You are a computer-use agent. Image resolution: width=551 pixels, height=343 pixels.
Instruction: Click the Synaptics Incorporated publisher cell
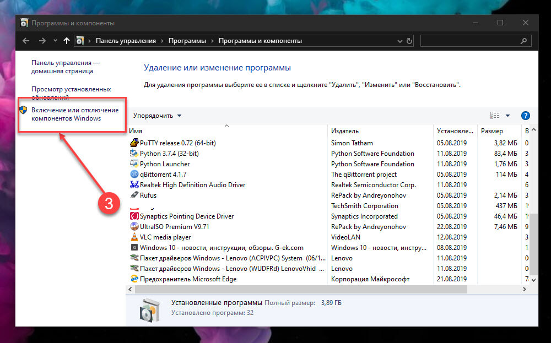(364, 216)
